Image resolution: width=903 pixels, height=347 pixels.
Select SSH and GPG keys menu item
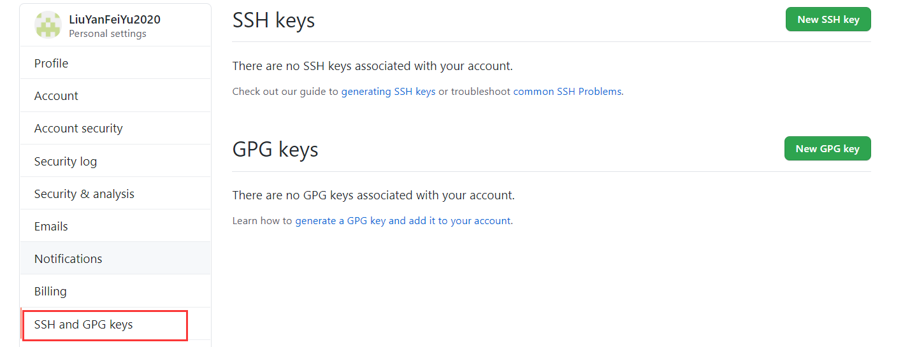(x=83, y=324)
